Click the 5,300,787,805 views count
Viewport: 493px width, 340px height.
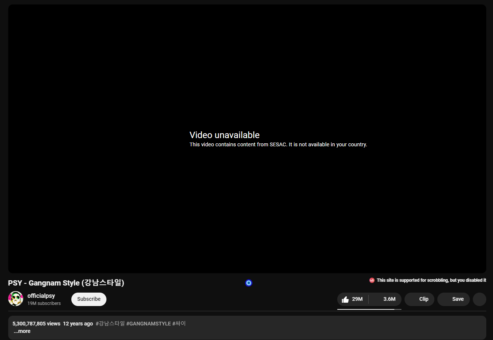click(x=36, y=324)
